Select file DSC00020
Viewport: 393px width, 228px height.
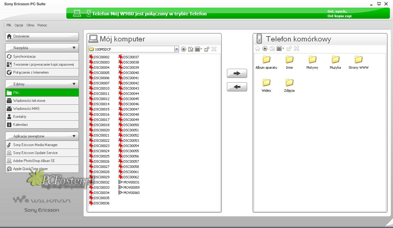[99, 130]
